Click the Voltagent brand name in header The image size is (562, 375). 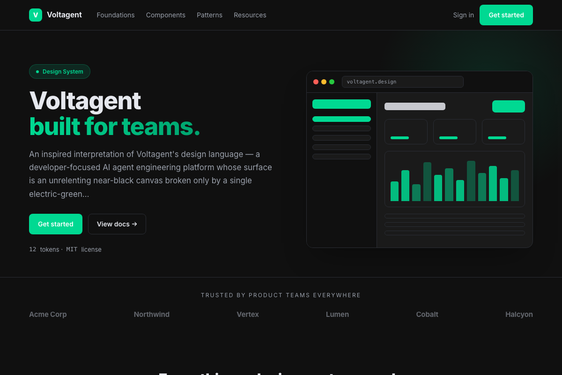click(64, 15)
